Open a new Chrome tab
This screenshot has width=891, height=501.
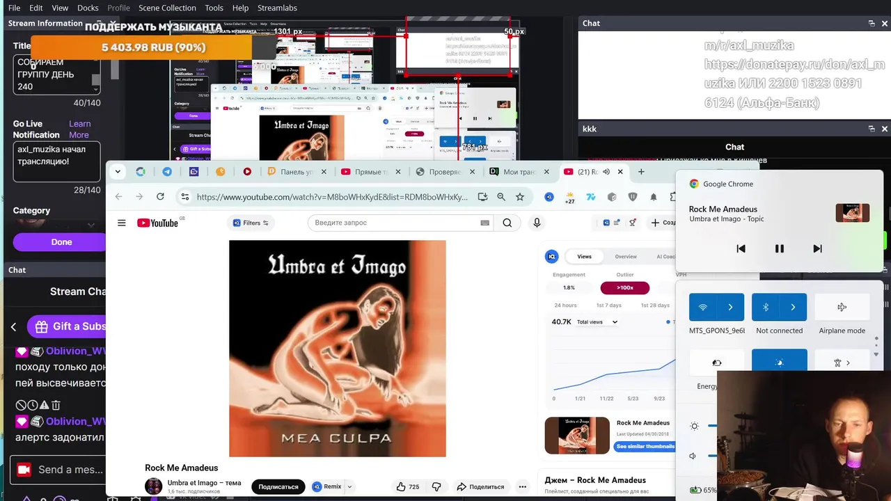tap(641, 172)
